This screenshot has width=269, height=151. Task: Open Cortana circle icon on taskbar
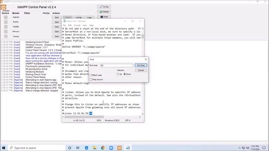pyautogui.click(x=70, y=148)
